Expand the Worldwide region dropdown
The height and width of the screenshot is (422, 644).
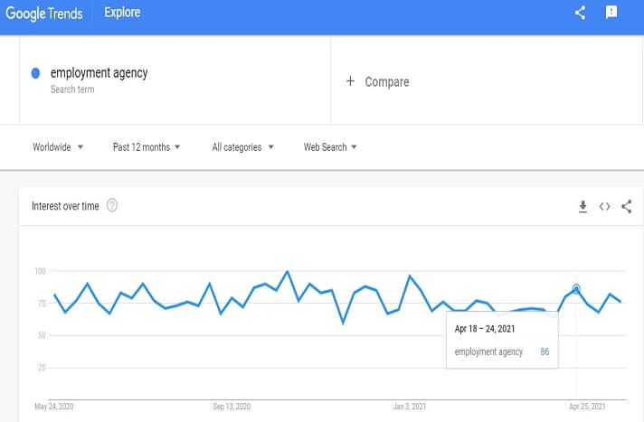[58, 147]
